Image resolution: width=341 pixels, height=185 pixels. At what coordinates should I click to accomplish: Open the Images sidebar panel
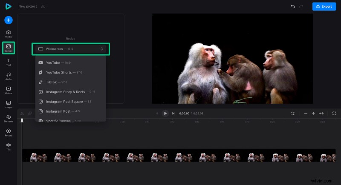tap(9, 104)
